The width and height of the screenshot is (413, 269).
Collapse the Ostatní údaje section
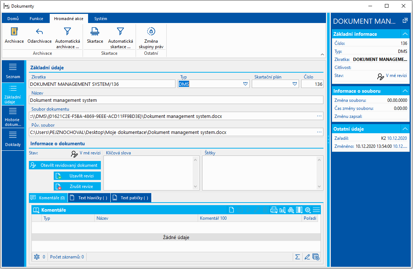[405, 129]
